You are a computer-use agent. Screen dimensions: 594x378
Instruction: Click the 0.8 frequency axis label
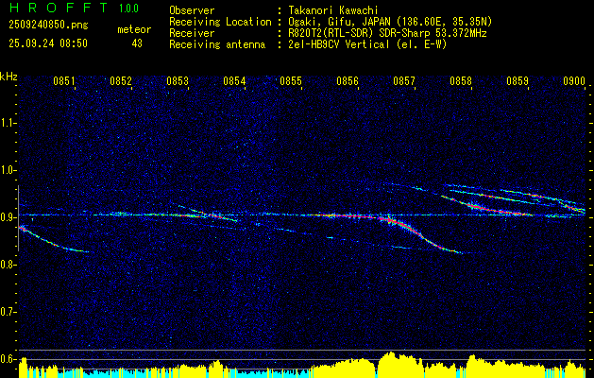click(x=8, y=265)
